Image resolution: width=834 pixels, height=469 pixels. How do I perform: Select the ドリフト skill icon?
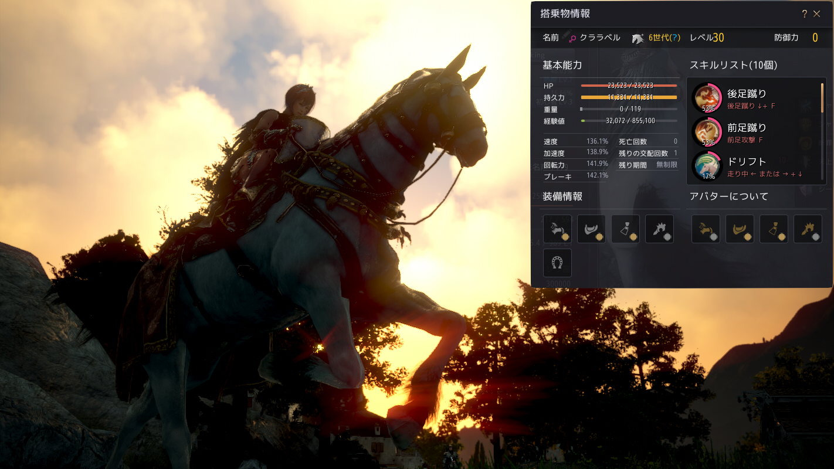coord(707,166)
